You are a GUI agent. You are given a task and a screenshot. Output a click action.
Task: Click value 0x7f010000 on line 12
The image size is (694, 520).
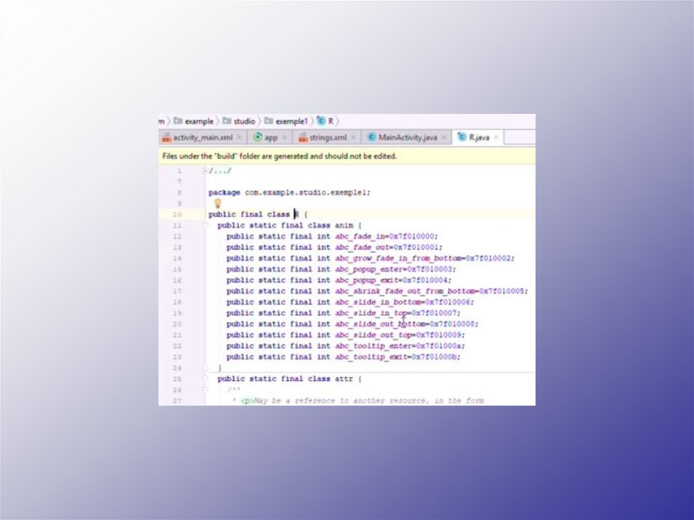point(411,237)
